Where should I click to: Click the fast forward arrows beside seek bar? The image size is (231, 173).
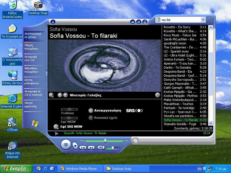(x=127, y=141)
